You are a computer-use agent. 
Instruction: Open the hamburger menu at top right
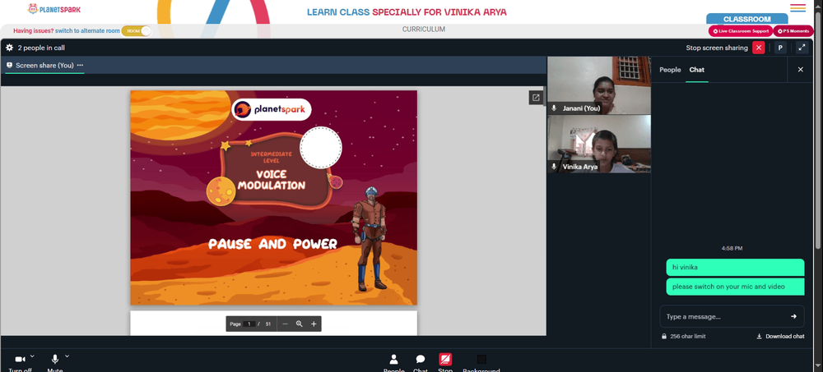797,8
